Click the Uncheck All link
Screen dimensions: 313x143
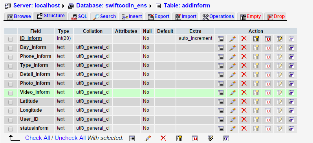pos(70,138)
